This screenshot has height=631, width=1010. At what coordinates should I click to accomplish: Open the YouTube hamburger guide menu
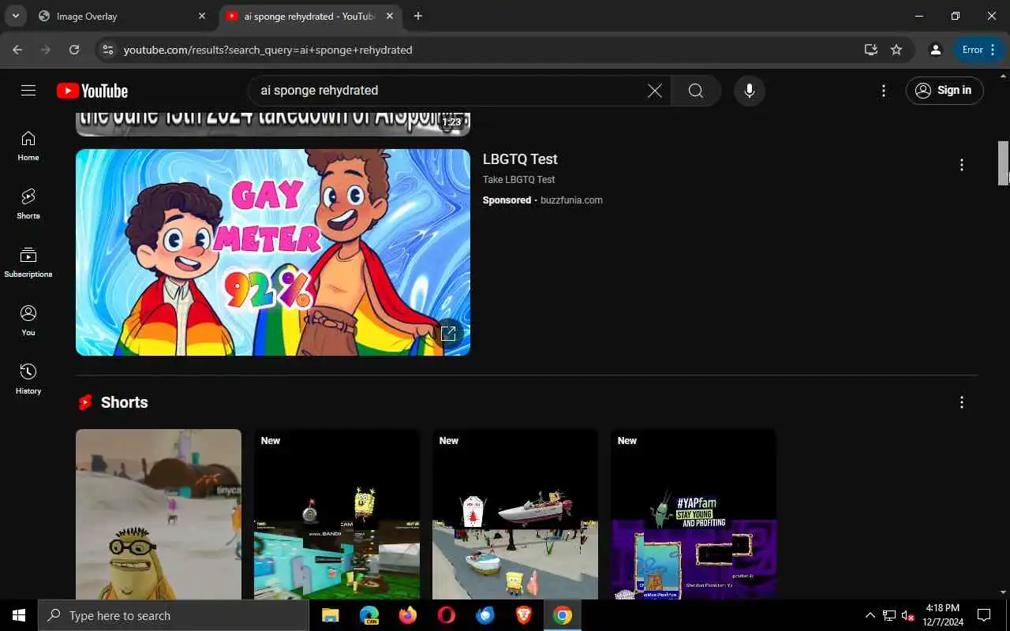[x=28, y=91]
